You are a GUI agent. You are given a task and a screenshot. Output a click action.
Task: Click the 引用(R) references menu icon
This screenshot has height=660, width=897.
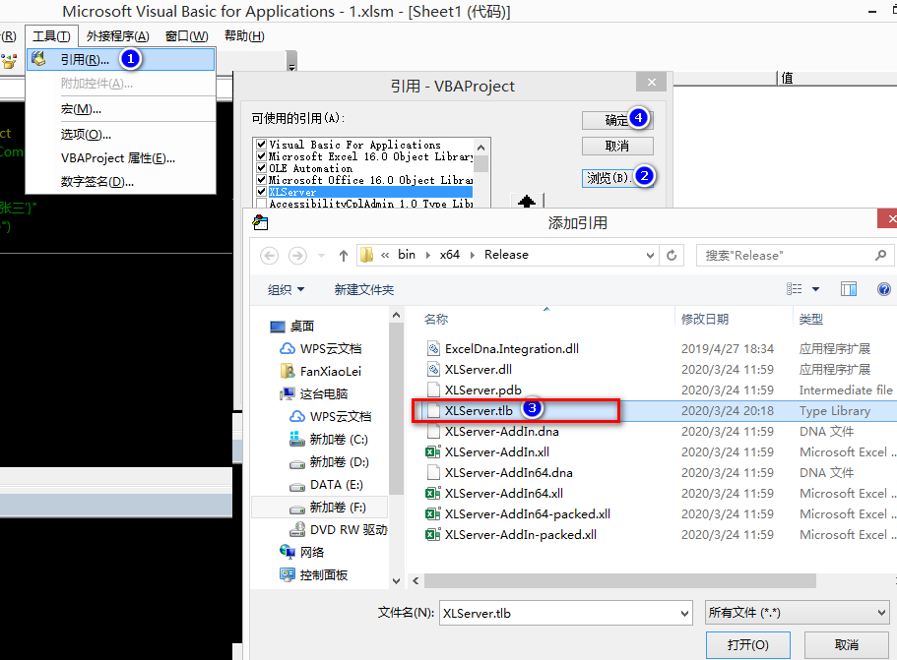38,58
